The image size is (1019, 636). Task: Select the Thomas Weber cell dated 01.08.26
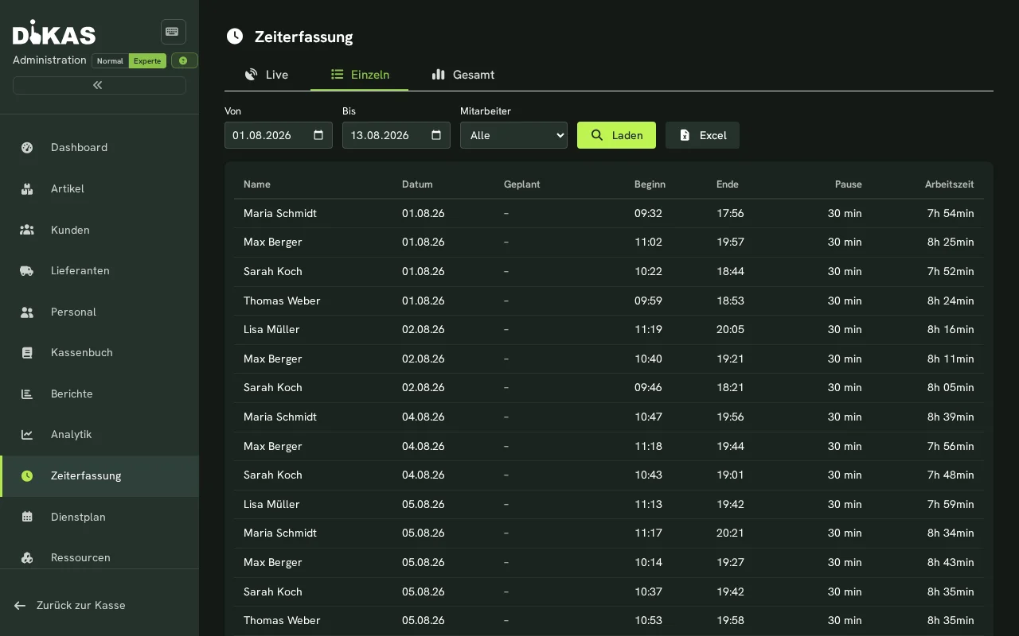pyautogui.click(x=282, y=301)
